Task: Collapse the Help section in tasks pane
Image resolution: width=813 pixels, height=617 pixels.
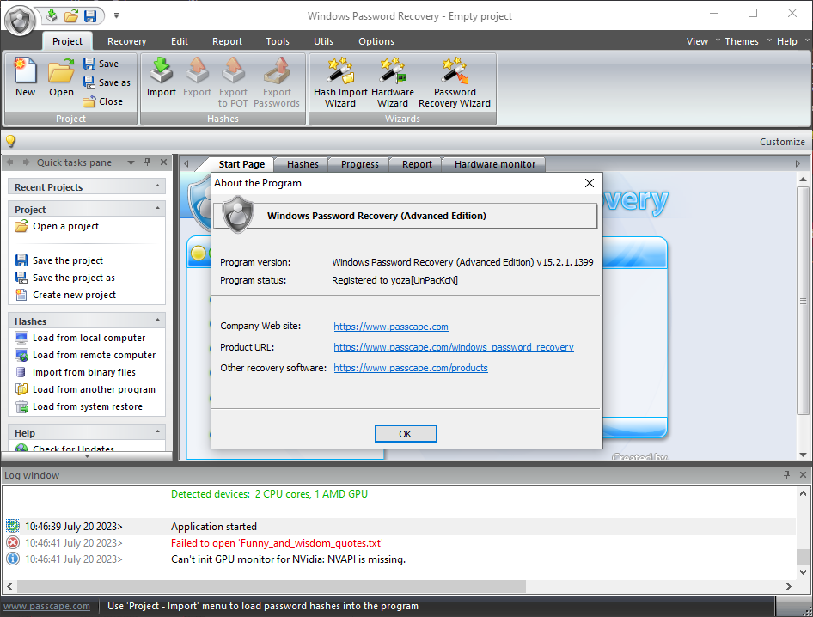Action: coord(157,431)
